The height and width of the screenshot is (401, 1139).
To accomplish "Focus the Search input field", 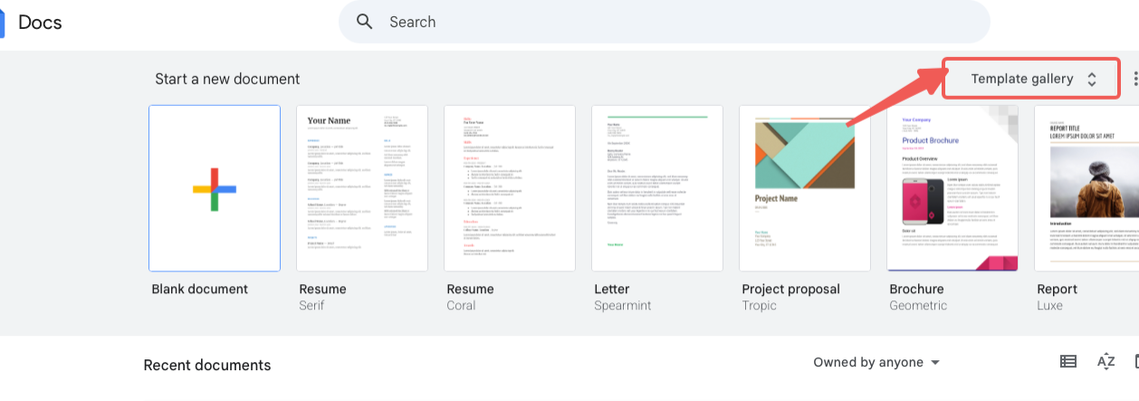I will [664, 22].
